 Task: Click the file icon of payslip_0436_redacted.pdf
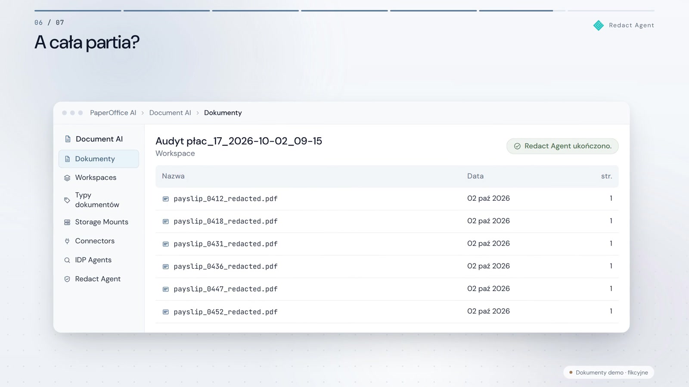point(165,267)
